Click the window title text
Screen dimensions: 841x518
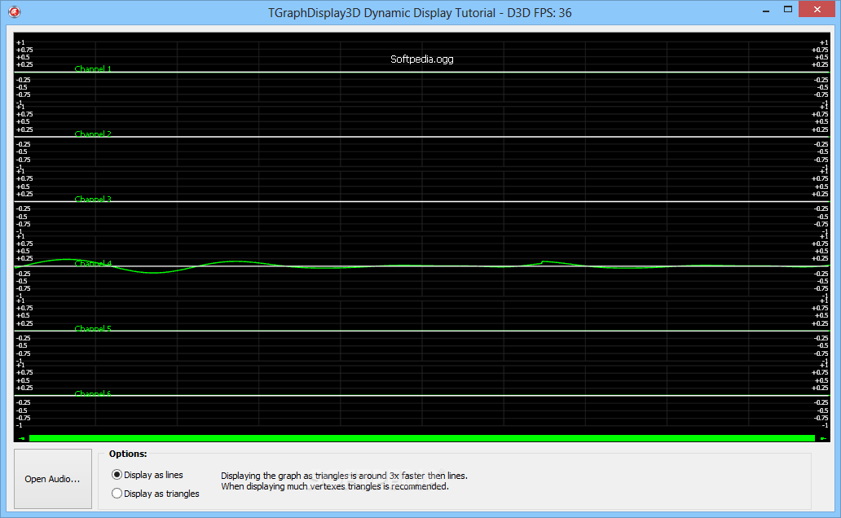click(420, 13)
